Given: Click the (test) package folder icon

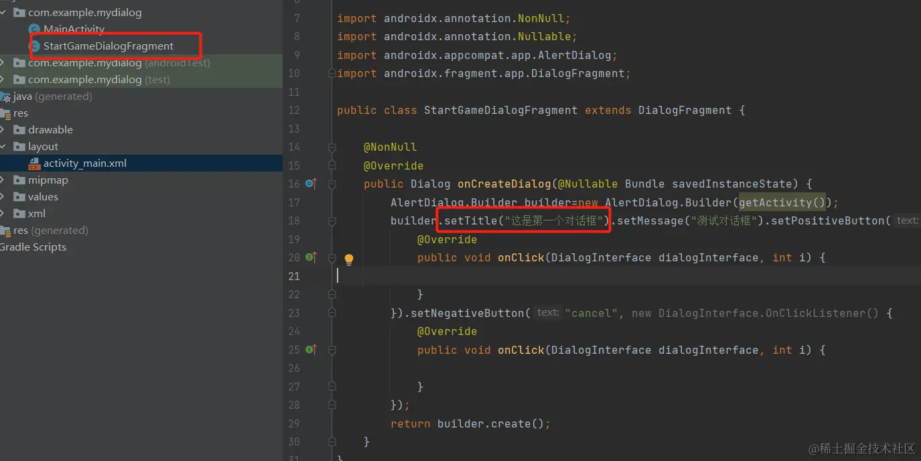Looking at the screenshot, I should coord(19,80).
